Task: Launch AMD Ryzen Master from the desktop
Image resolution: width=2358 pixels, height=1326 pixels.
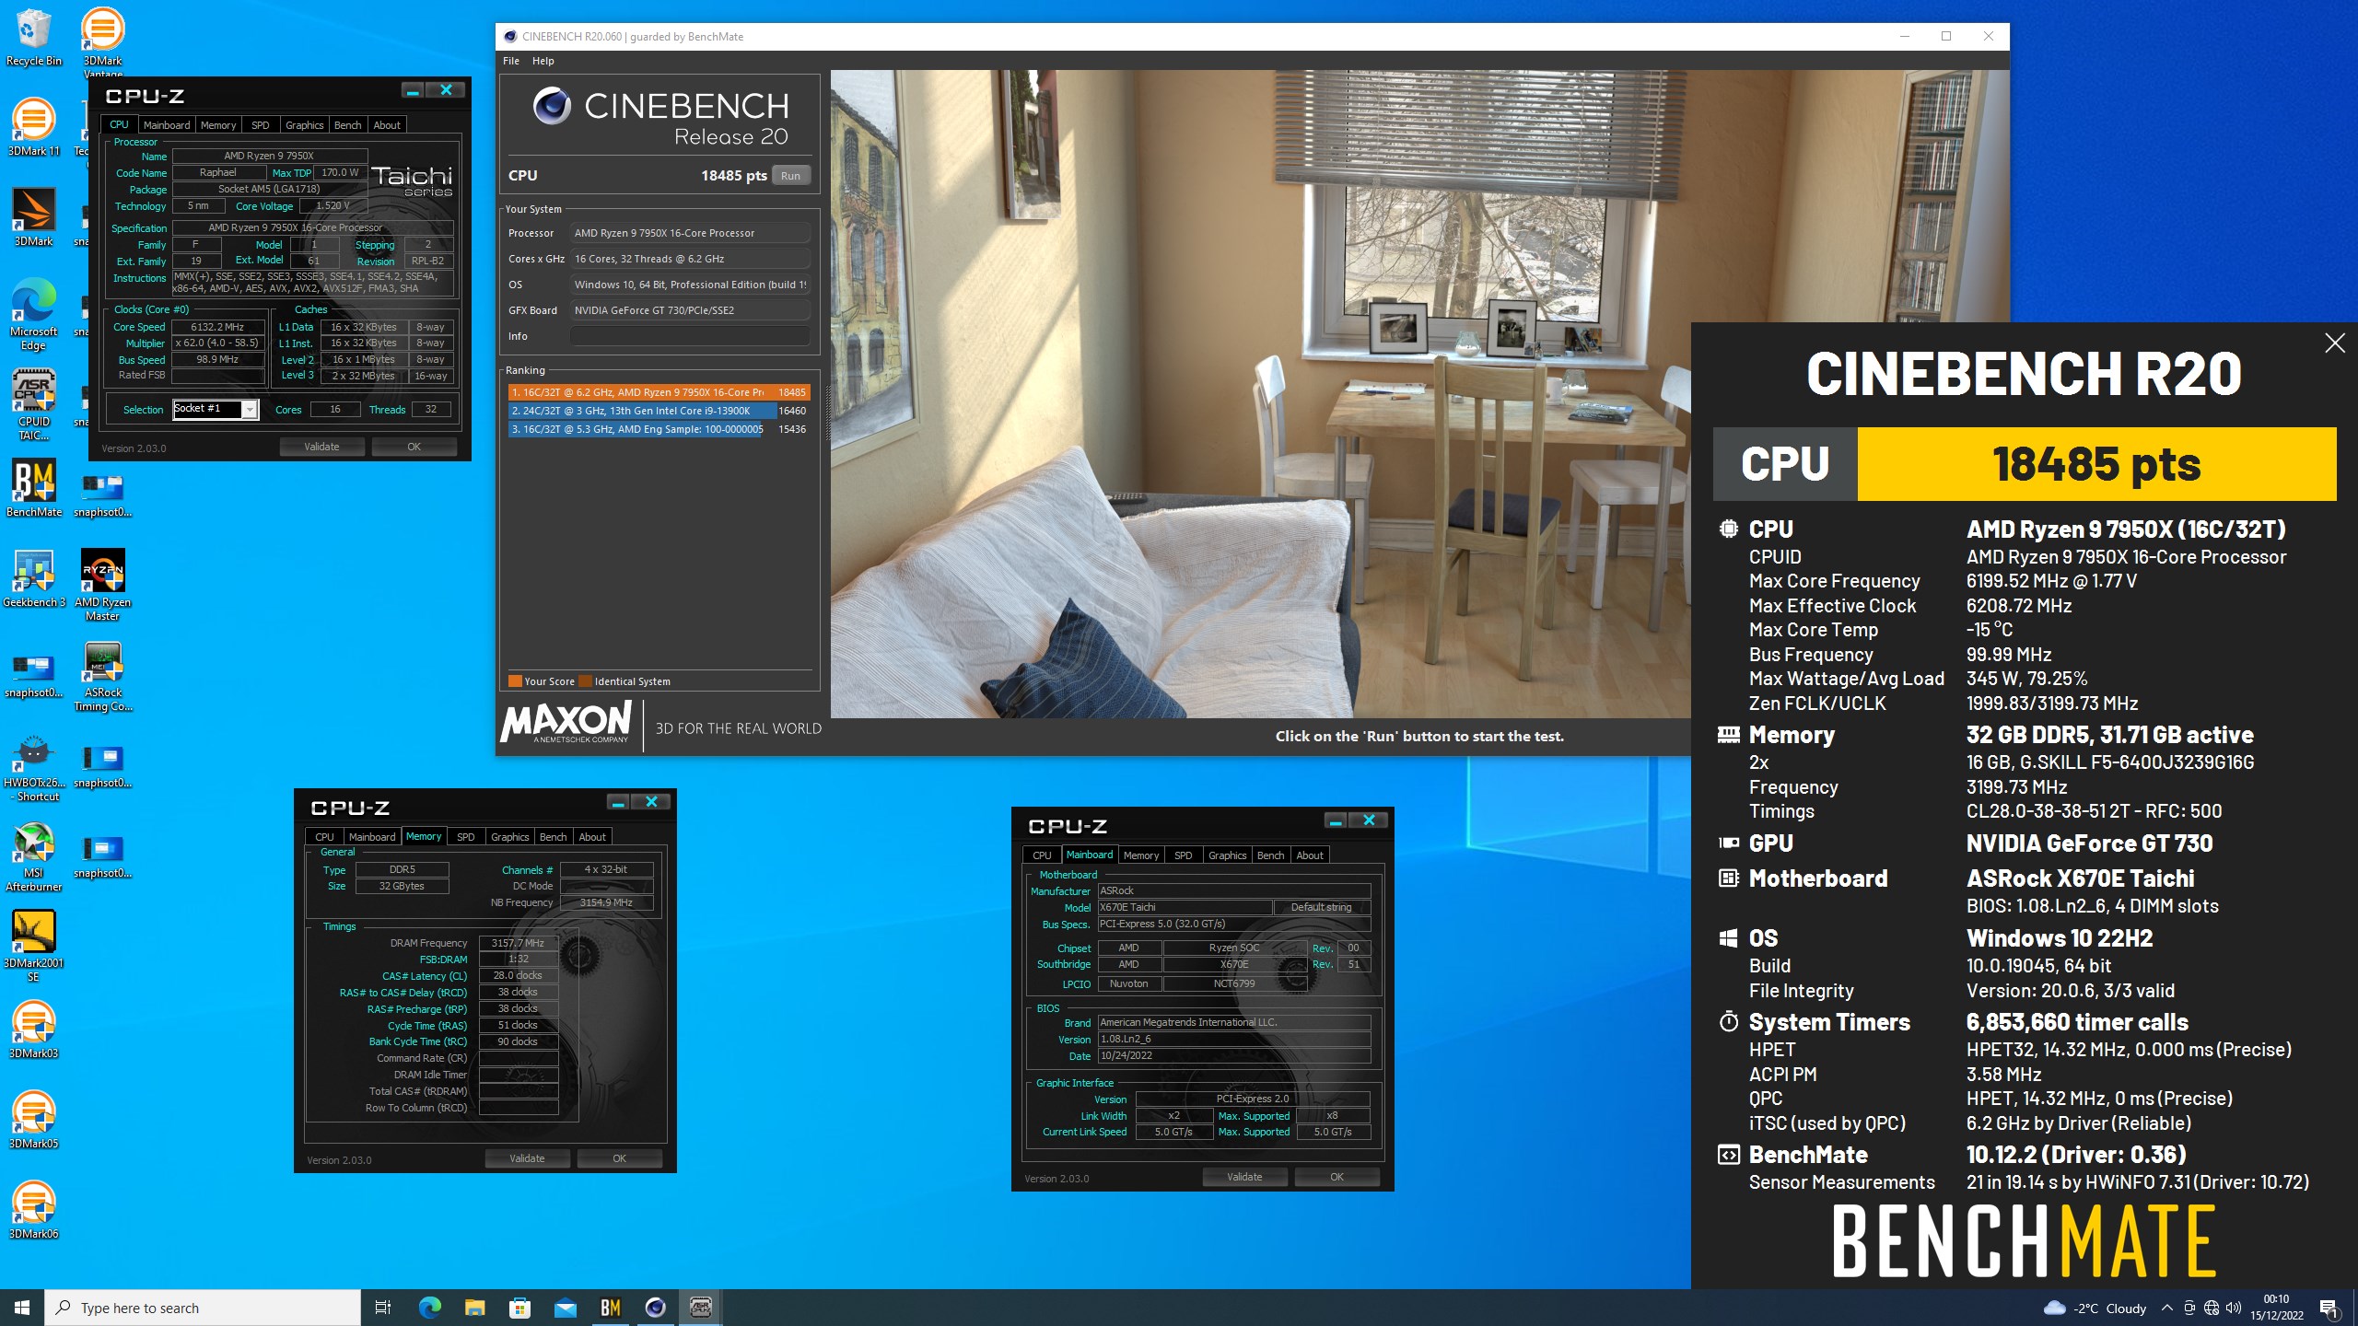Action: click(x=102, y=585)
